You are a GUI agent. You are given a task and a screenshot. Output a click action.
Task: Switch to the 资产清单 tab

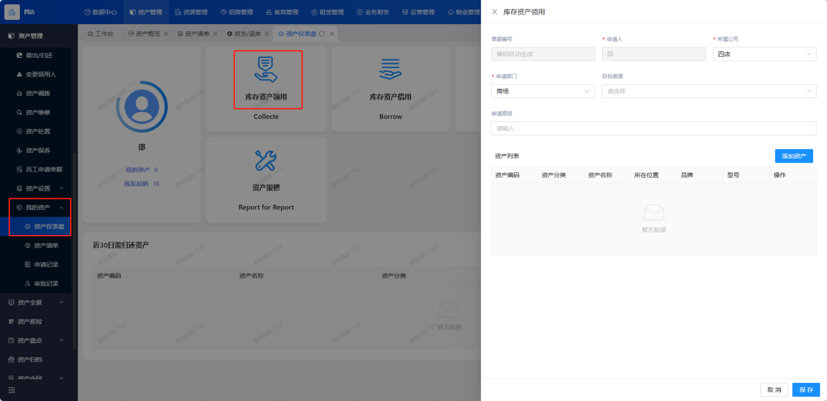(194, 34)
